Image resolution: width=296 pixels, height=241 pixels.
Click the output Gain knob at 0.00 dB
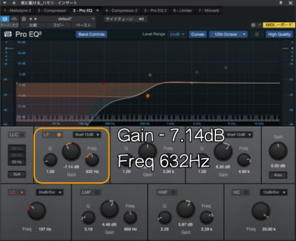click(278, 152)
